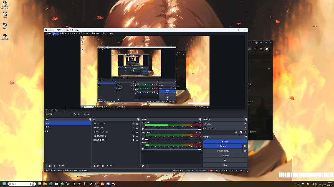Open the highlighted Edit menu
The height and width of the screenshot is (187, 334).
pyautogui.click(x=56, y=34)
